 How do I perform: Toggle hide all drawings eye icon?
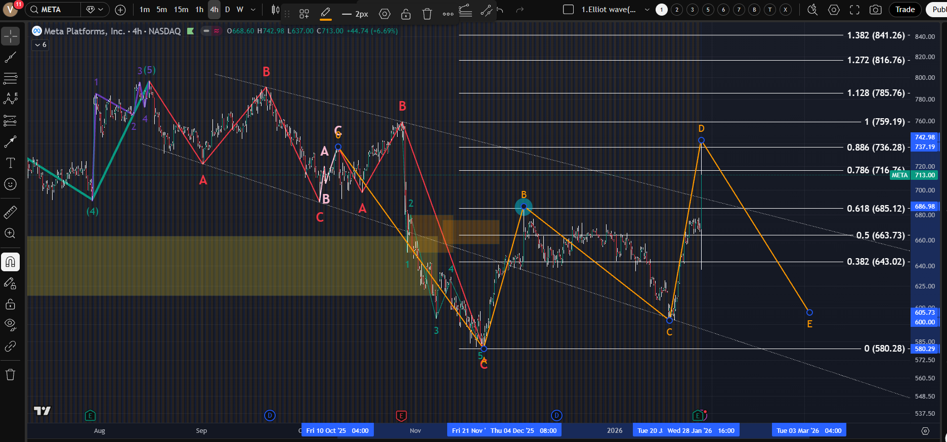[10, 324]
